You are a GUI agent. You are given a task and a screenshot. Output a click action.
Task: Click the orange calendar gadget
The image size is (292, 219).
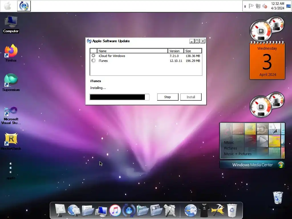267,60
